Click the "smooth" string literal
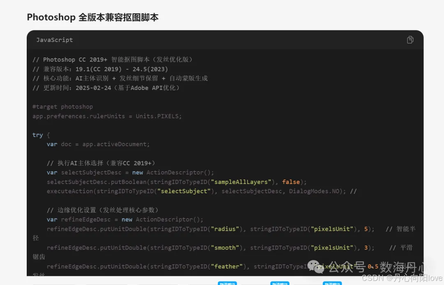Image resolution: width=444 pixels, height=285 pixels. (225, 248)
